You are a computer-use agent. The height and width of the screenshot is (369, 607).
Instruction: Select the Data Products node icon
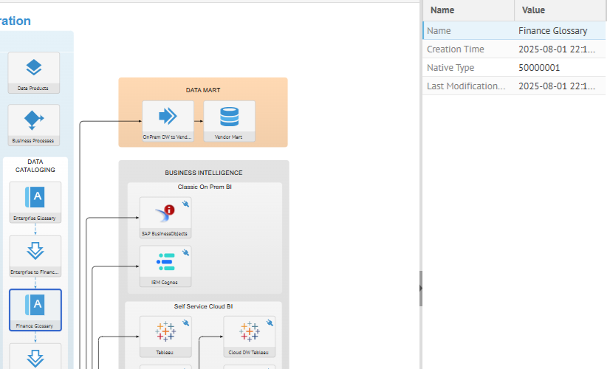(34, 68)
